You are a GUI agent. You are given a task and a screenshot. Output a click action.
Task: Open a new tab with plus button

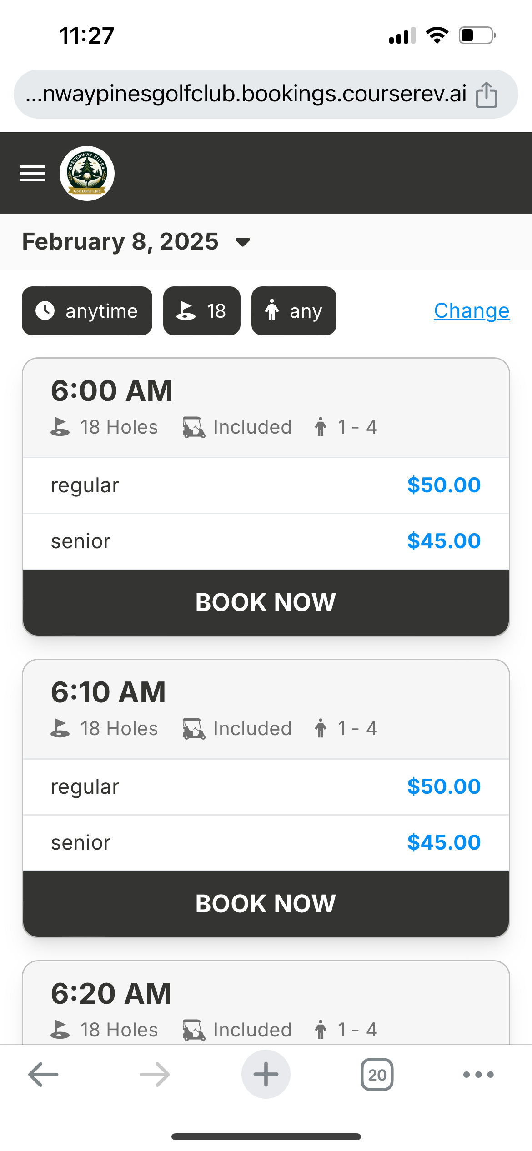coord(266,1074)
